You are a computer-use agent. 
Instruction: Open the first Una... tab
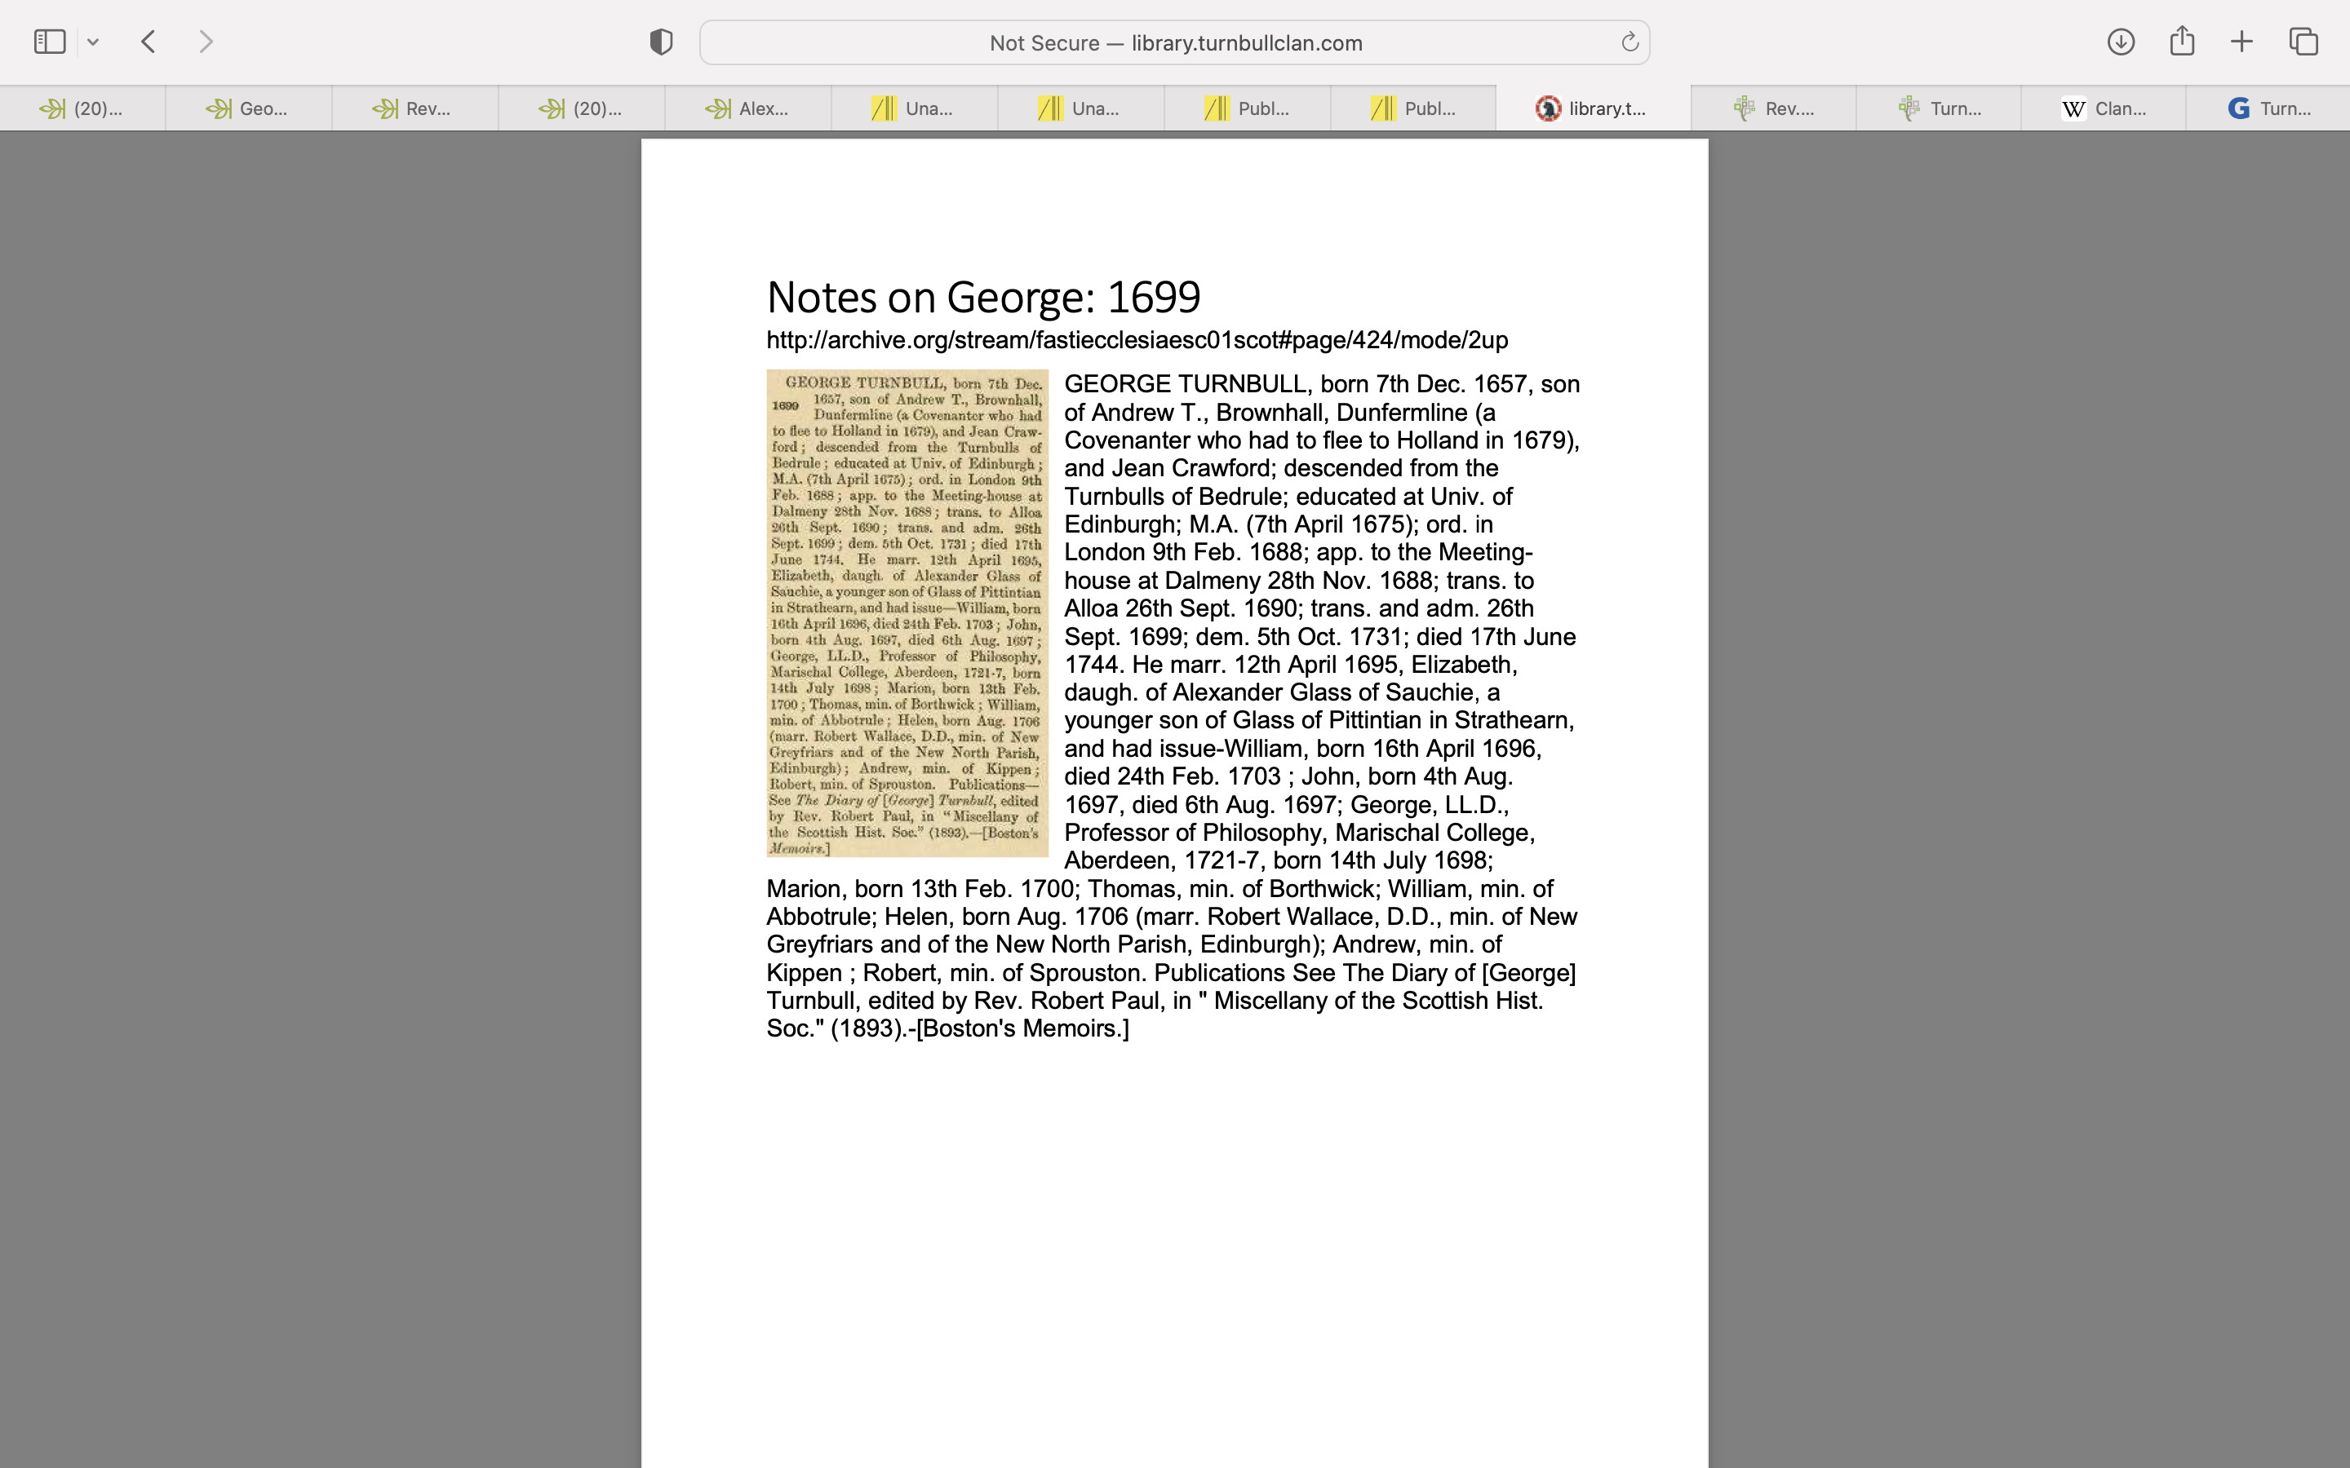click(914, 108)
